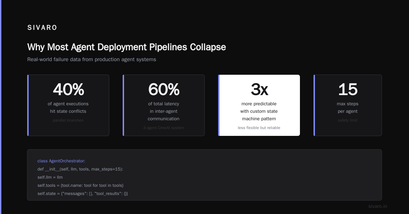Select the 'max steps per agent' text
The width and height of the screenshot is (409, 214).
(348, 108)
